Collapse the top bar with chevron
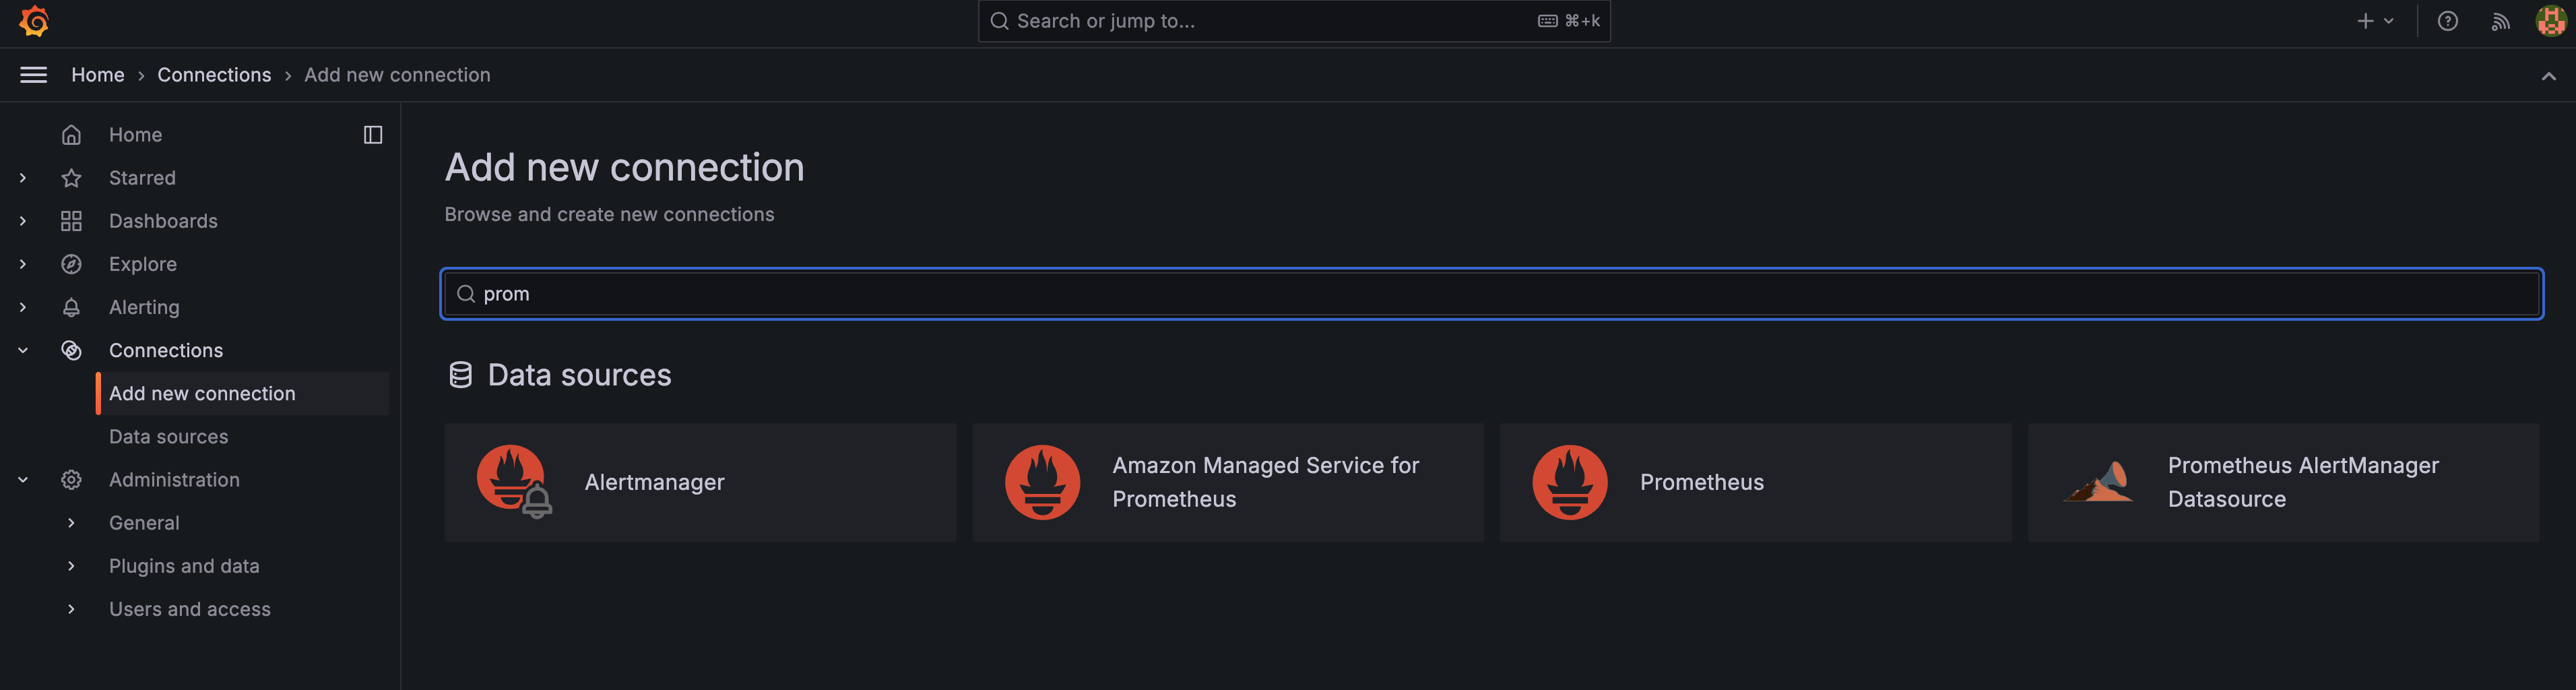 point(2548,76)
